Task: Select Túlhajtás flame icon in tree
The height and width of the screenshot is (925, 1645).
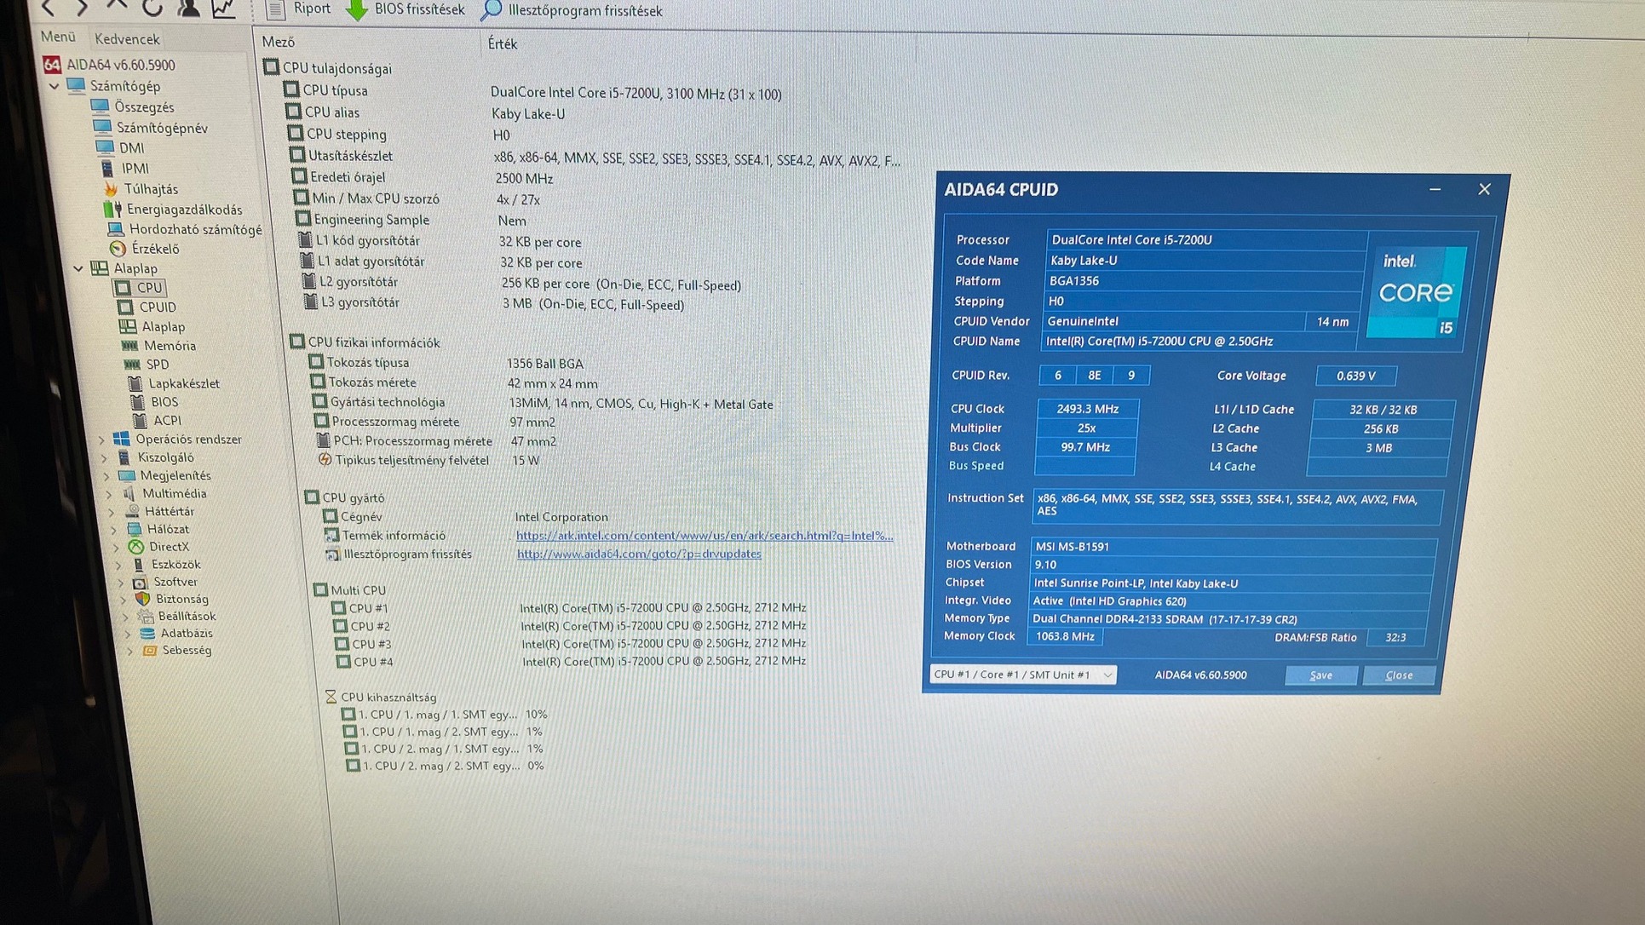Action: click(x=111, y=189)
